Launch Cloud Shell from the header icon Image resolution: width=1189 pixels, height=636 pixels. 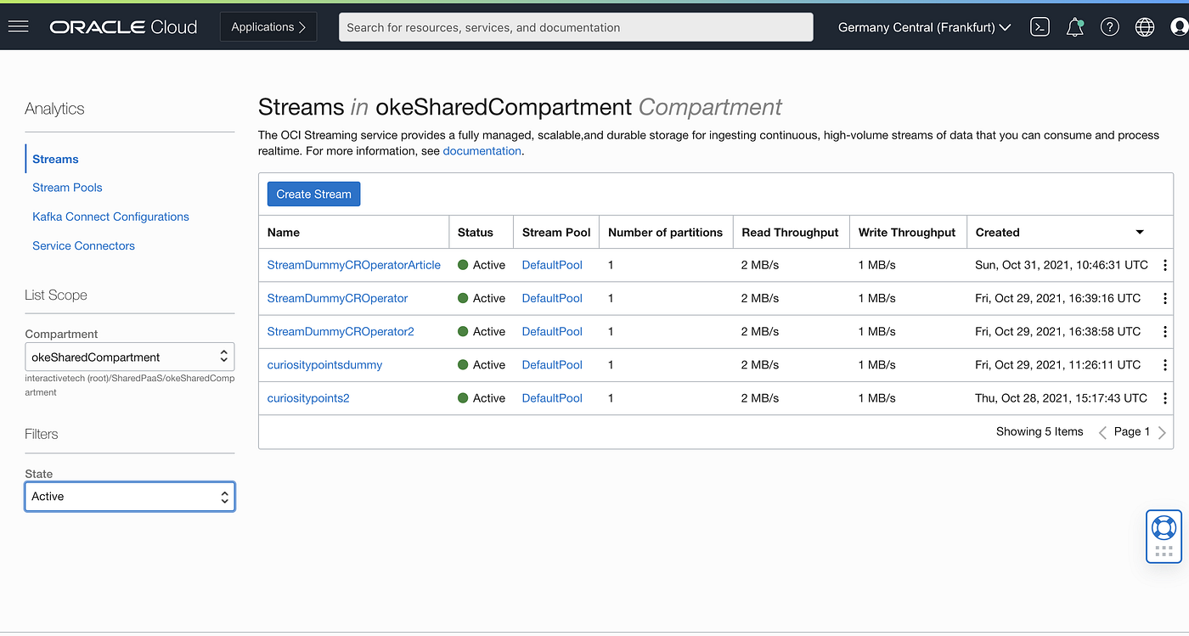click(1040, 27)
